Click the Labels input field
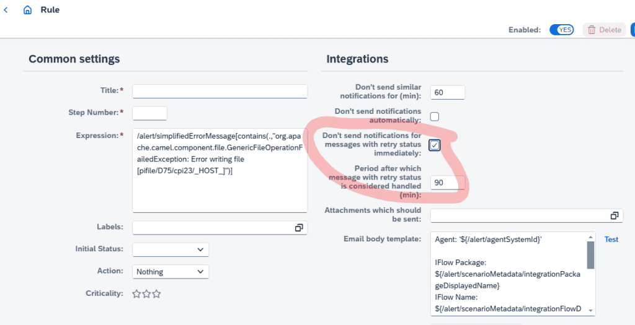 point(220,228)
